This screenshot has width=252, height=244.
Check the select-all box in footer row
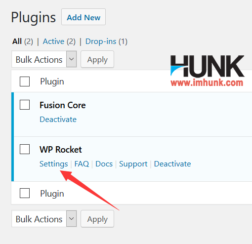(25, 193)
